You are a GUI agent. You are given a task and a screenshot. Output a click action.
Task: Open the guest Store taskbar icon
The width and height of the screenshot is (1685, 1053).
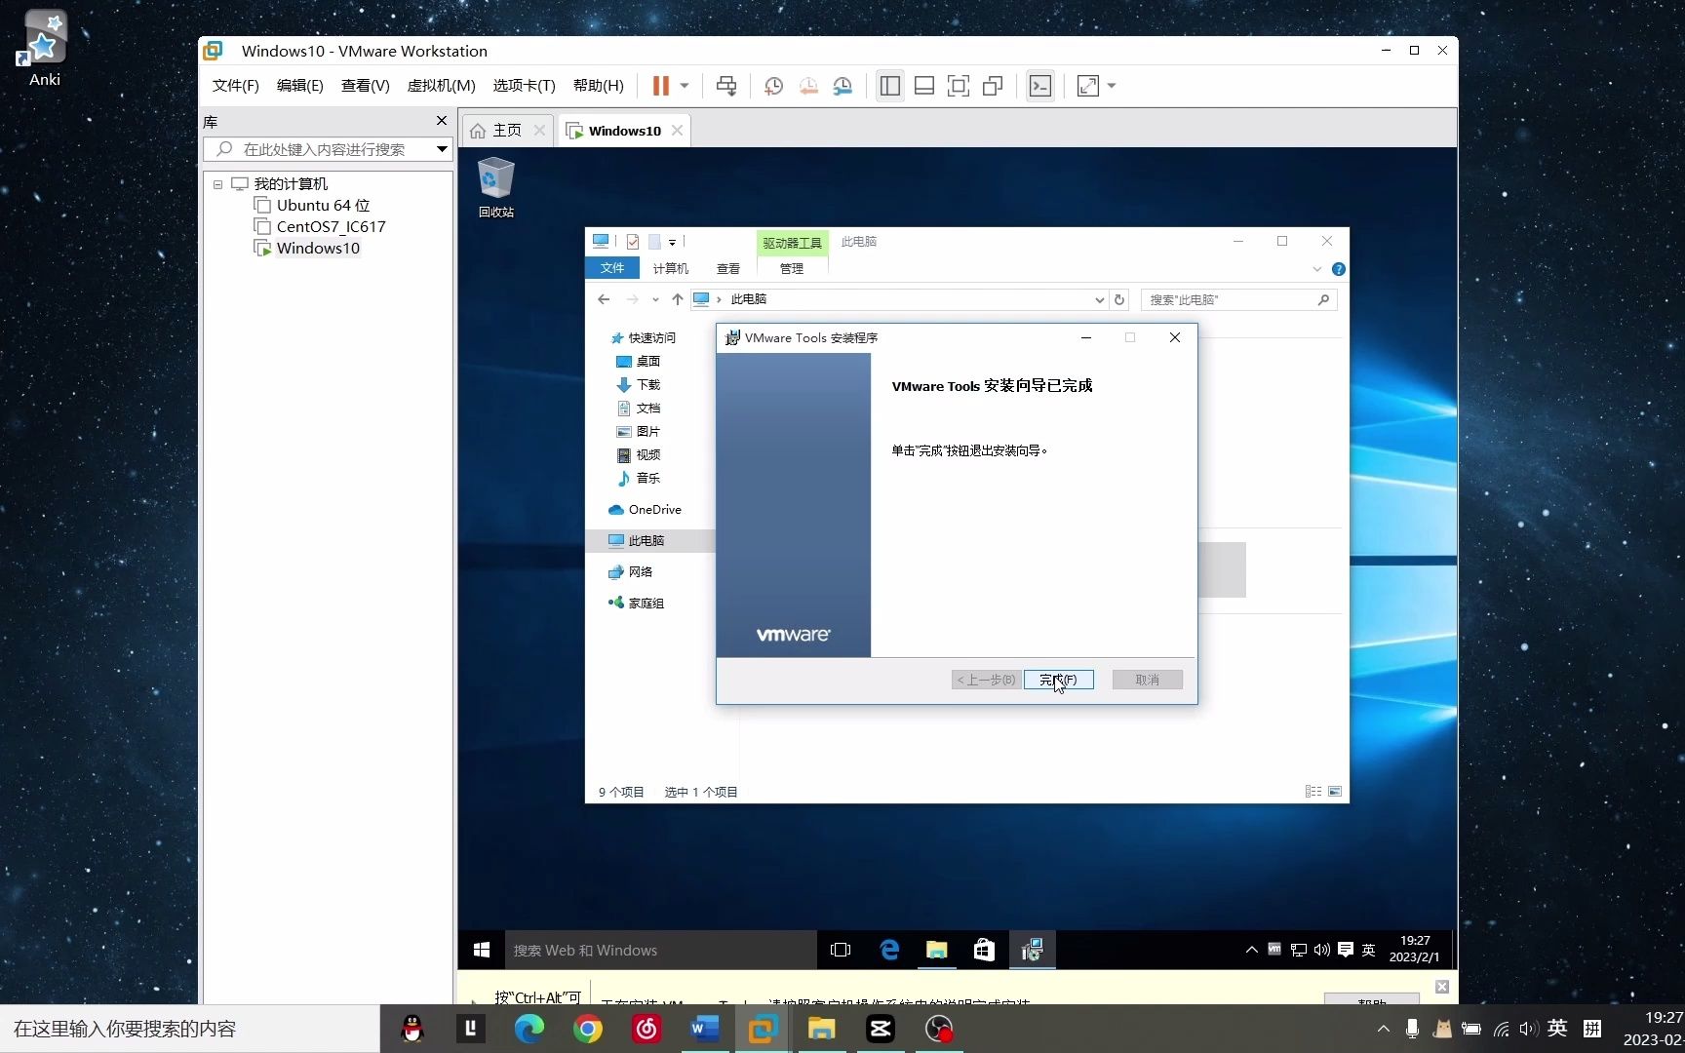coord(984,950)
